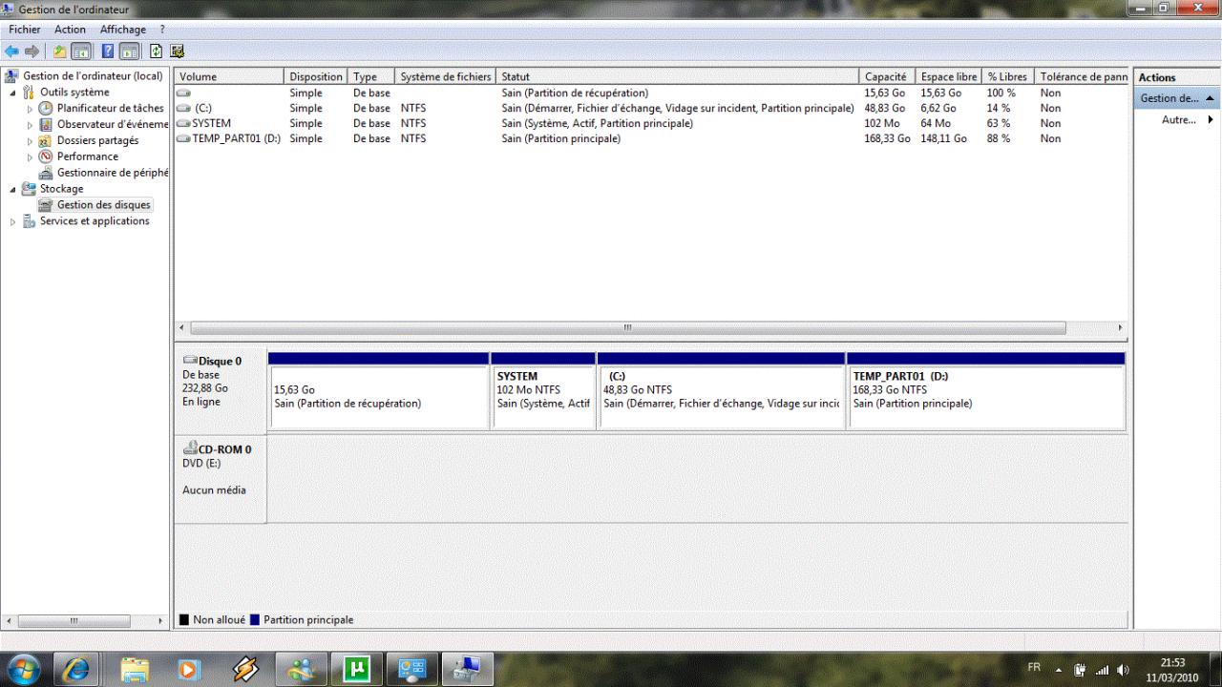Sort by the Espace libre column header

(949, 77)
